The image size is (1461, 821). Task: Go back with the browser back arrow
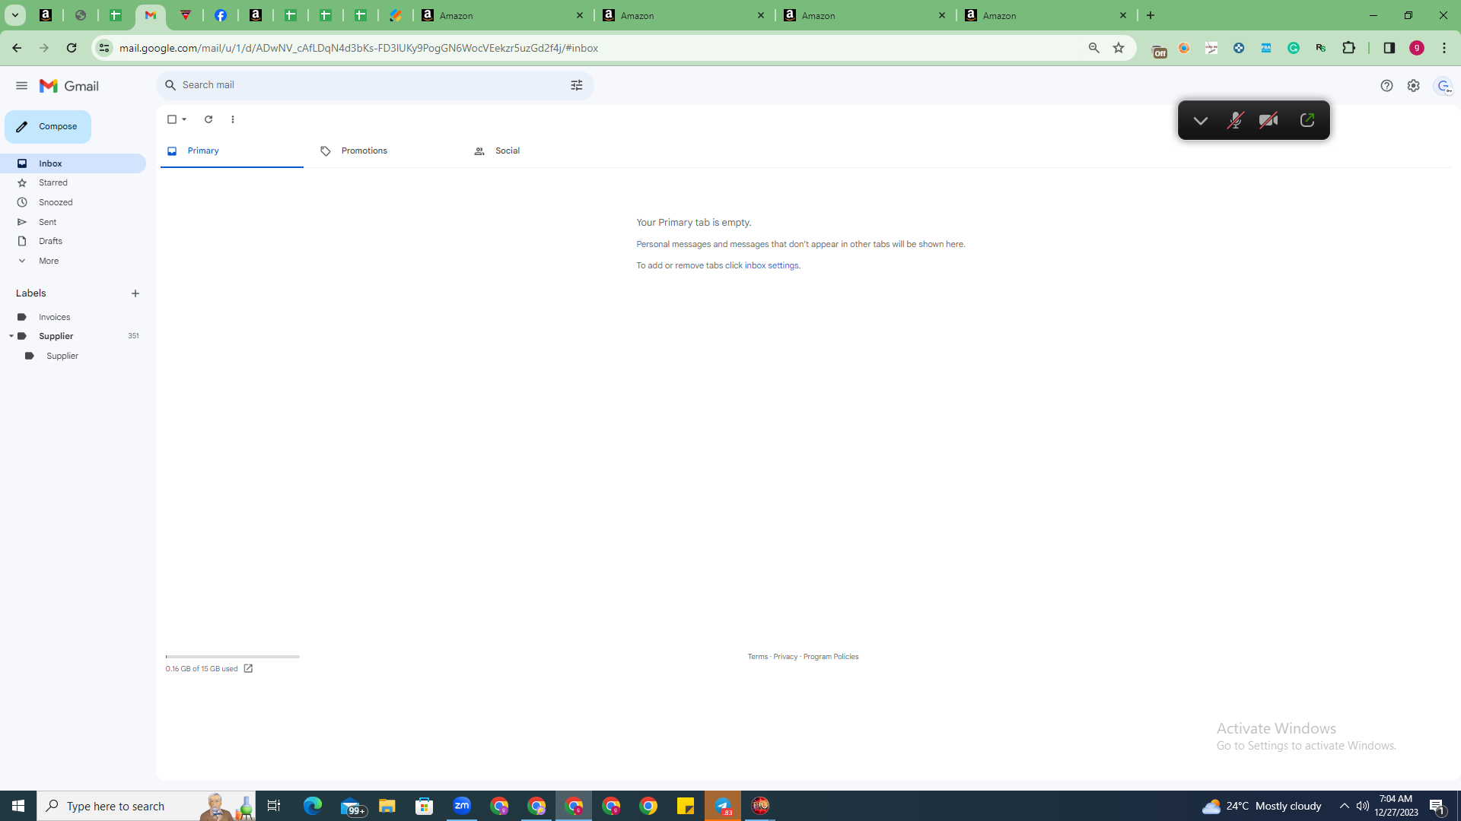pyautogui.click(x=17, y=48)
